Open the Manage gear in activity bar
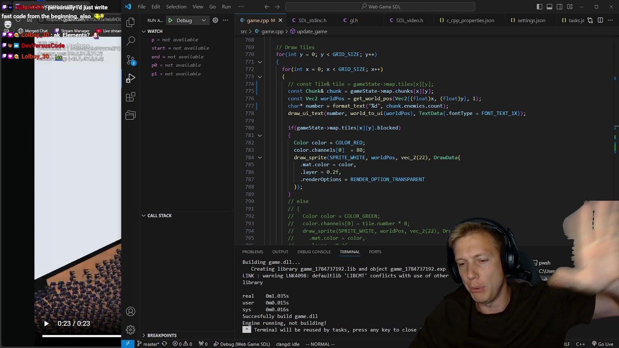Viewport: 619px width, 348px height. 131,330
